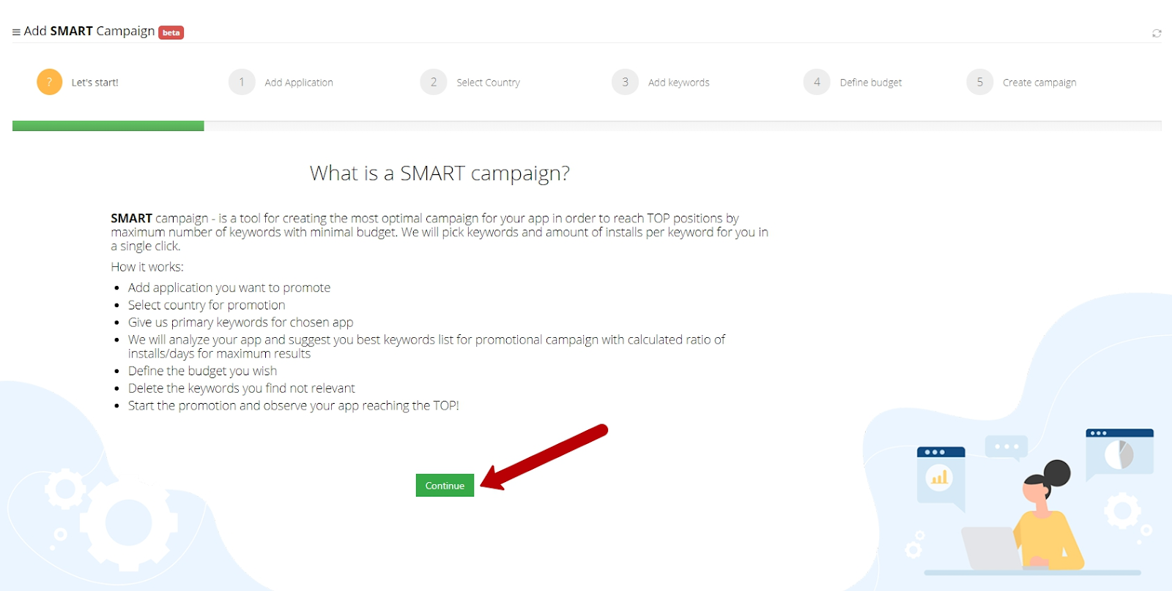This screenshot has height=591, width=1172.
Task: Click the orange question mark step circle
Action: (50, 82)
